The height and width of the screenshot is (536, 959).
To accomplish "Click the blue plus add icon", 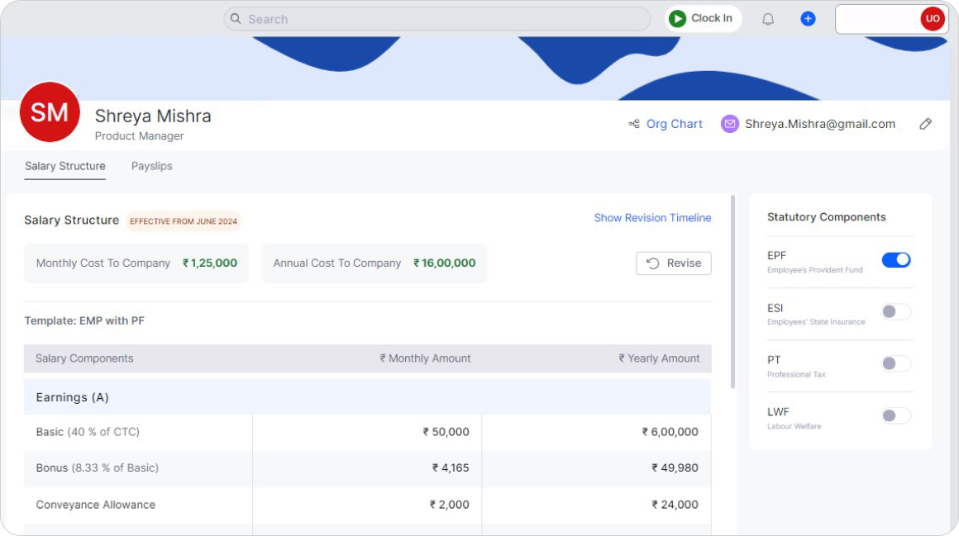I will tap(808, 18).
